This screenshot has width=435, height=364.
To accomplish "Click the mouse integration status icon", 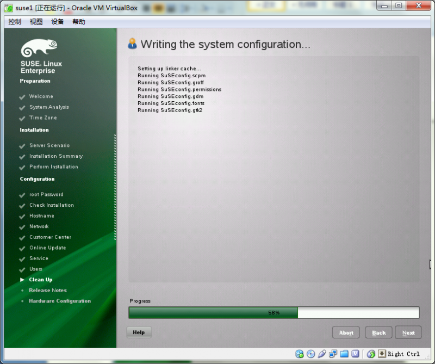I will pos(371,354).
